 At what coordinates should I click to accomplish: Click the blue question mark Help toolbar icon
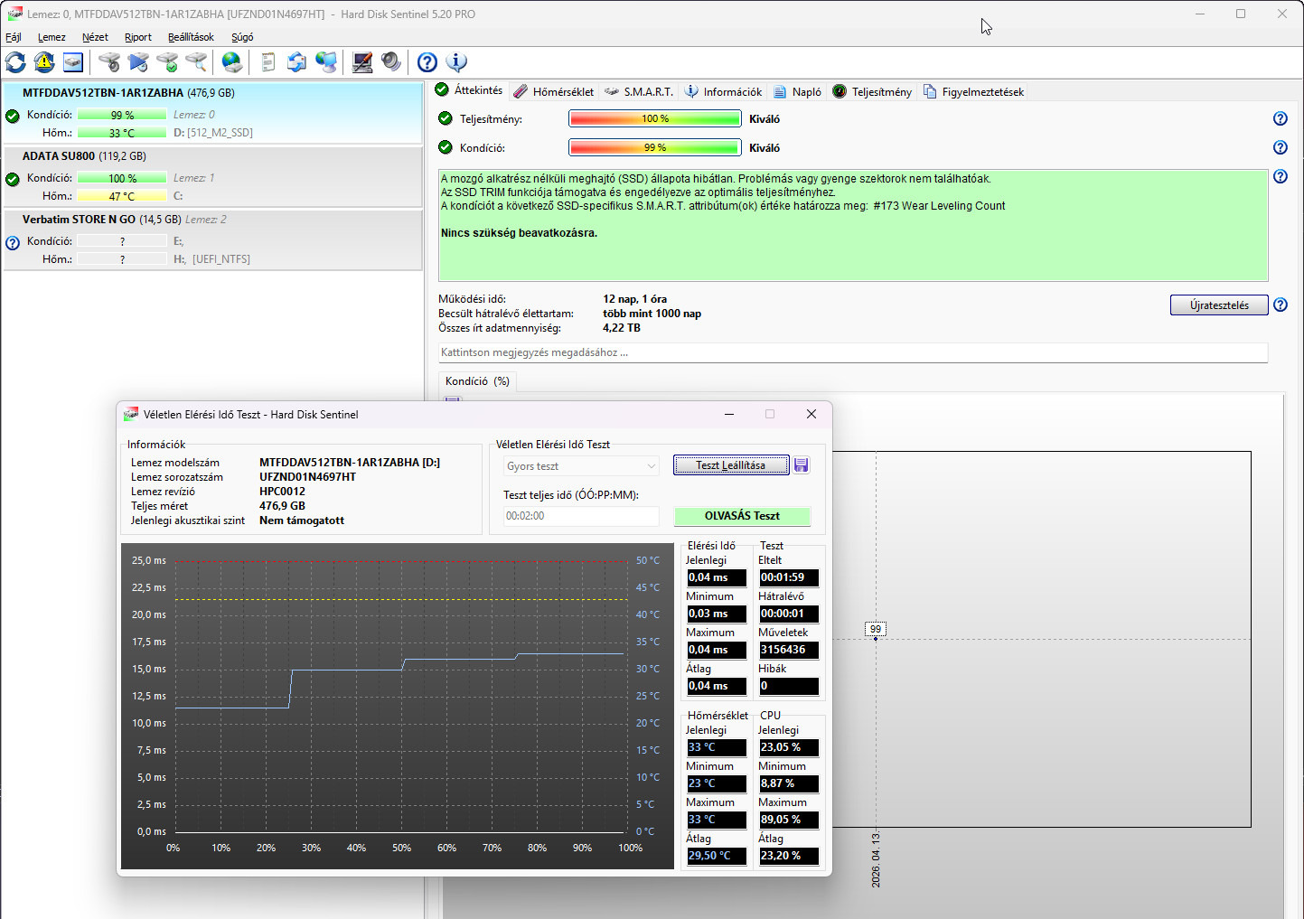coord(427,62)
